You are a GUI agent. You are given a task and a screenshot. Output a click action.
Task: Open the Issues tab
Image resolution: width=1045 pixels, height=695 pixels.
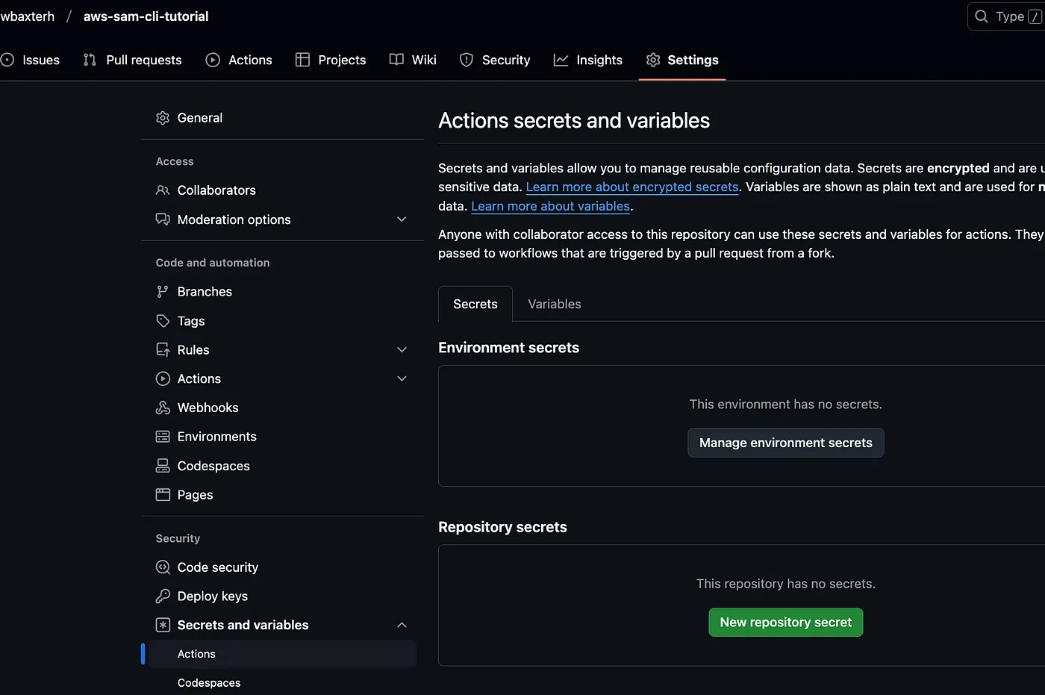click(31, 60)
